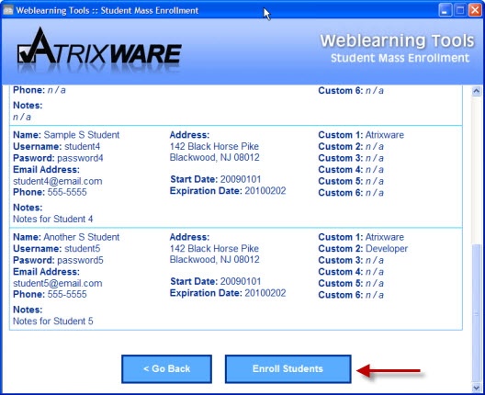Click email 'student5@email.com'
The width and height of the screenshot is (485, 395).
pyautogui.click(x=58, y=283)
